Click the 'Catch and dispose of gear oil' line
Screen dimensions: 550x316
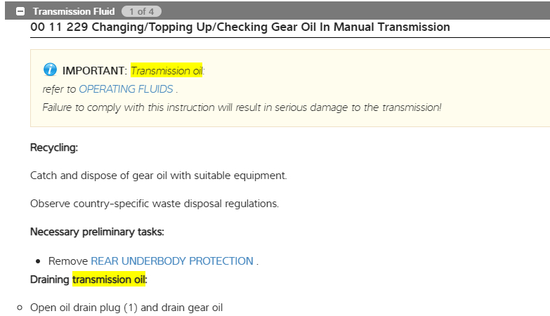coord(159,176)
